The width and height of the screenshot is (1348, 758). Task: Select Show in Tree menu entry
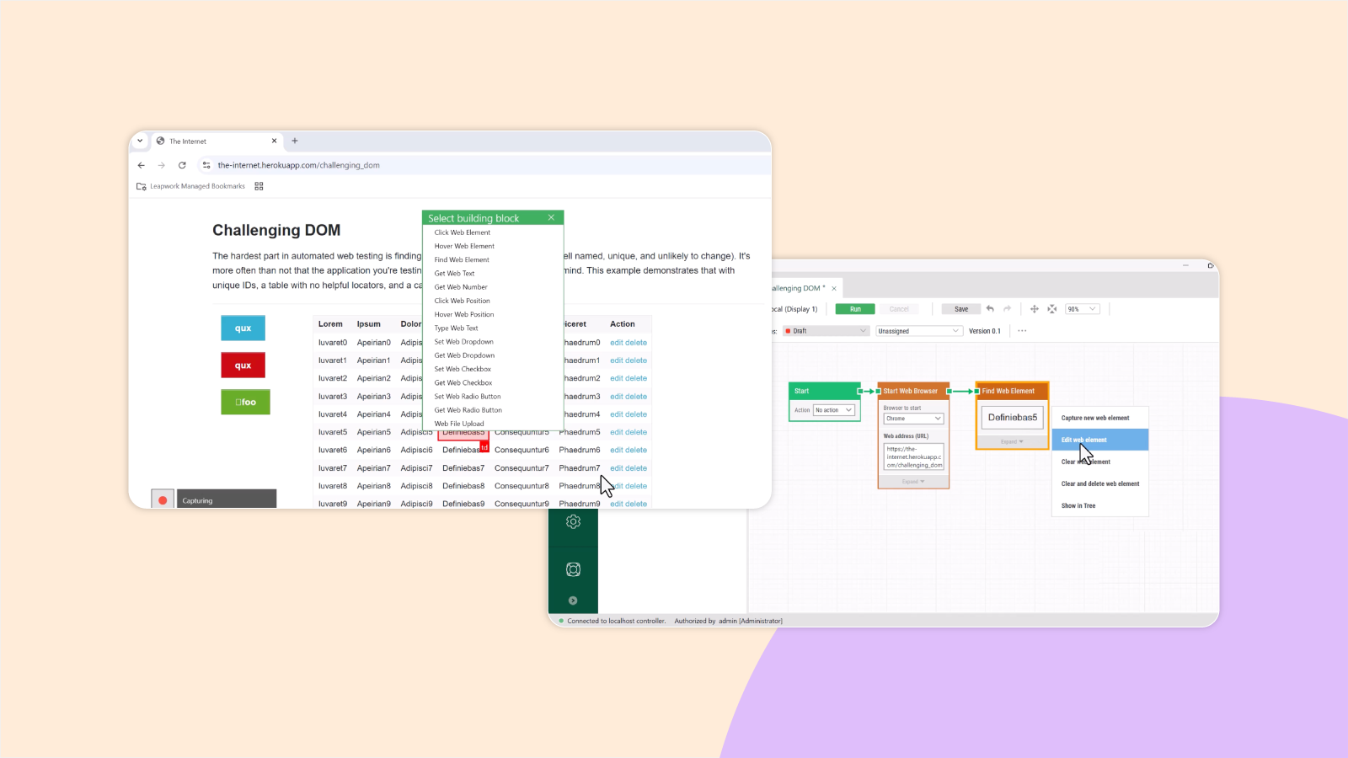(1078, 505)
